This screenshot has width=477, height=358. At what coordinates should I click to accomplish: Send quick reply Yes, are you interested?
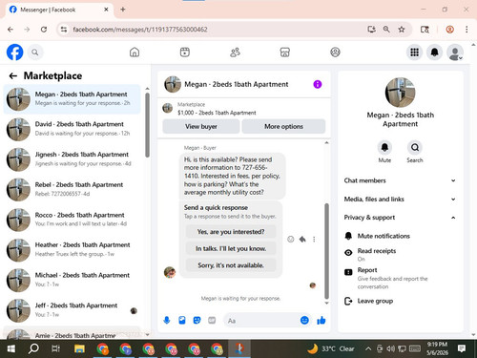coord(231,232)
